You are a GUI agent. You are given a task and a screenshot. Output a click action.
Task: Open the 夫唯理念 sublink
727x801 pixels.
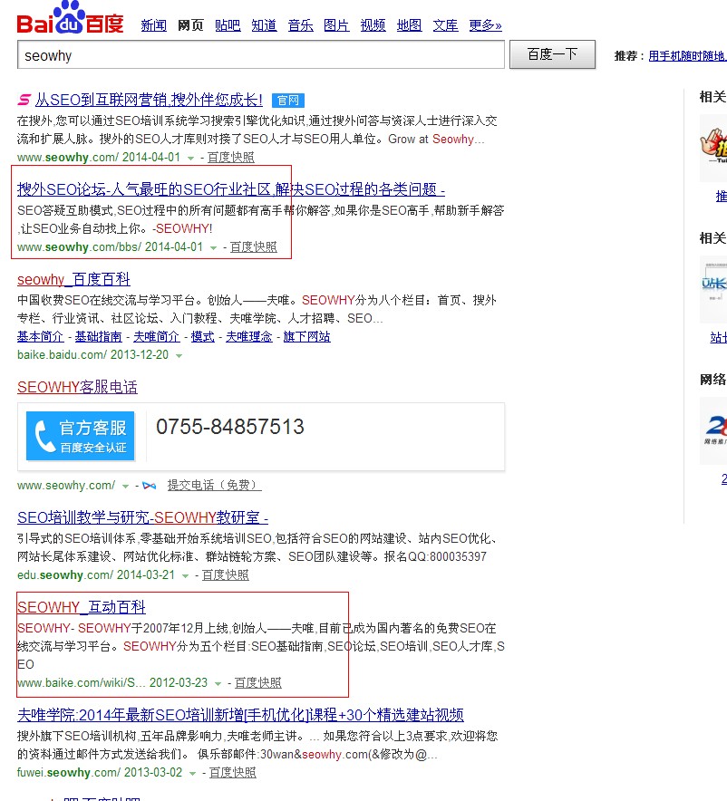coord(249,337)
